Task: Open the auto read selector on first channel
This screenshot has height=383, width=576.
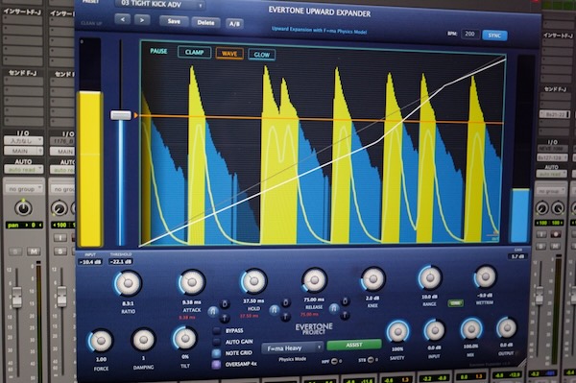Action: coord(23,170)
